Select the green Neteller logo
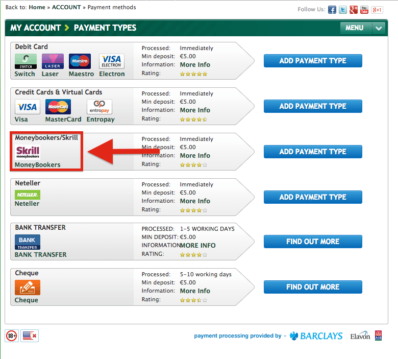398x359 pixels. [x=28, y=195]
